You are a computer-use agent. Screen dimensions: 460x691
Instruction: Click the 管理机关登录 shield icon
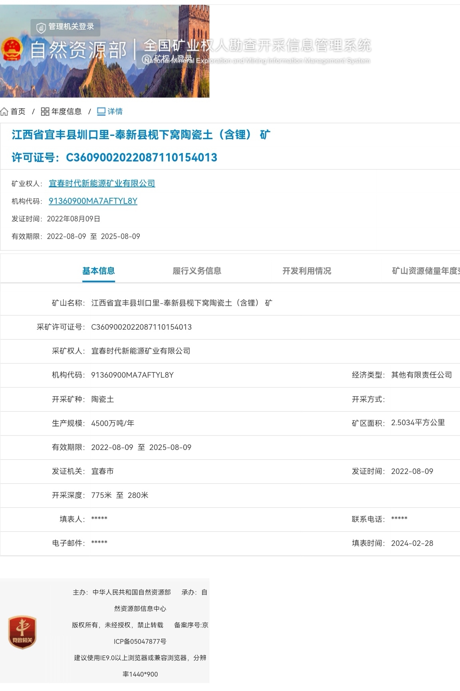pos(41,28)
